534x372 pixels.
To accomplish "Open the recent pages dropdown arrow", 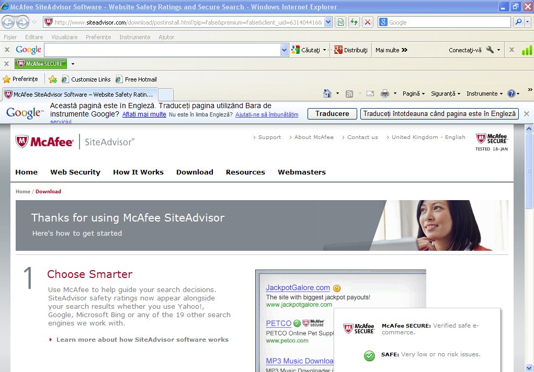I will 35,22.
